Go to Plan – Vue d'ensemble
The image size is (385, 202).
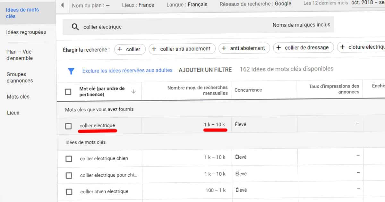pyautogui.click(x=20, y=55)
